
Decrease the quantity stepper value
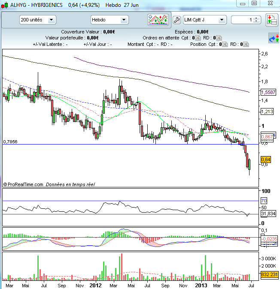pyautogui.click(x=256, y=21)
